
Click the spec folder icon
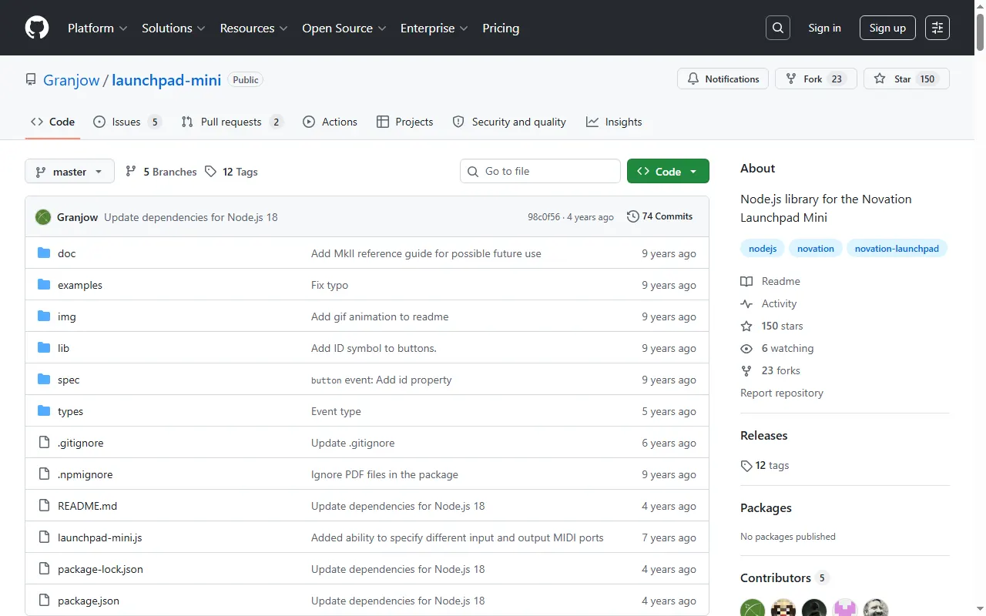pyautogui.click(x=44, y=380)
